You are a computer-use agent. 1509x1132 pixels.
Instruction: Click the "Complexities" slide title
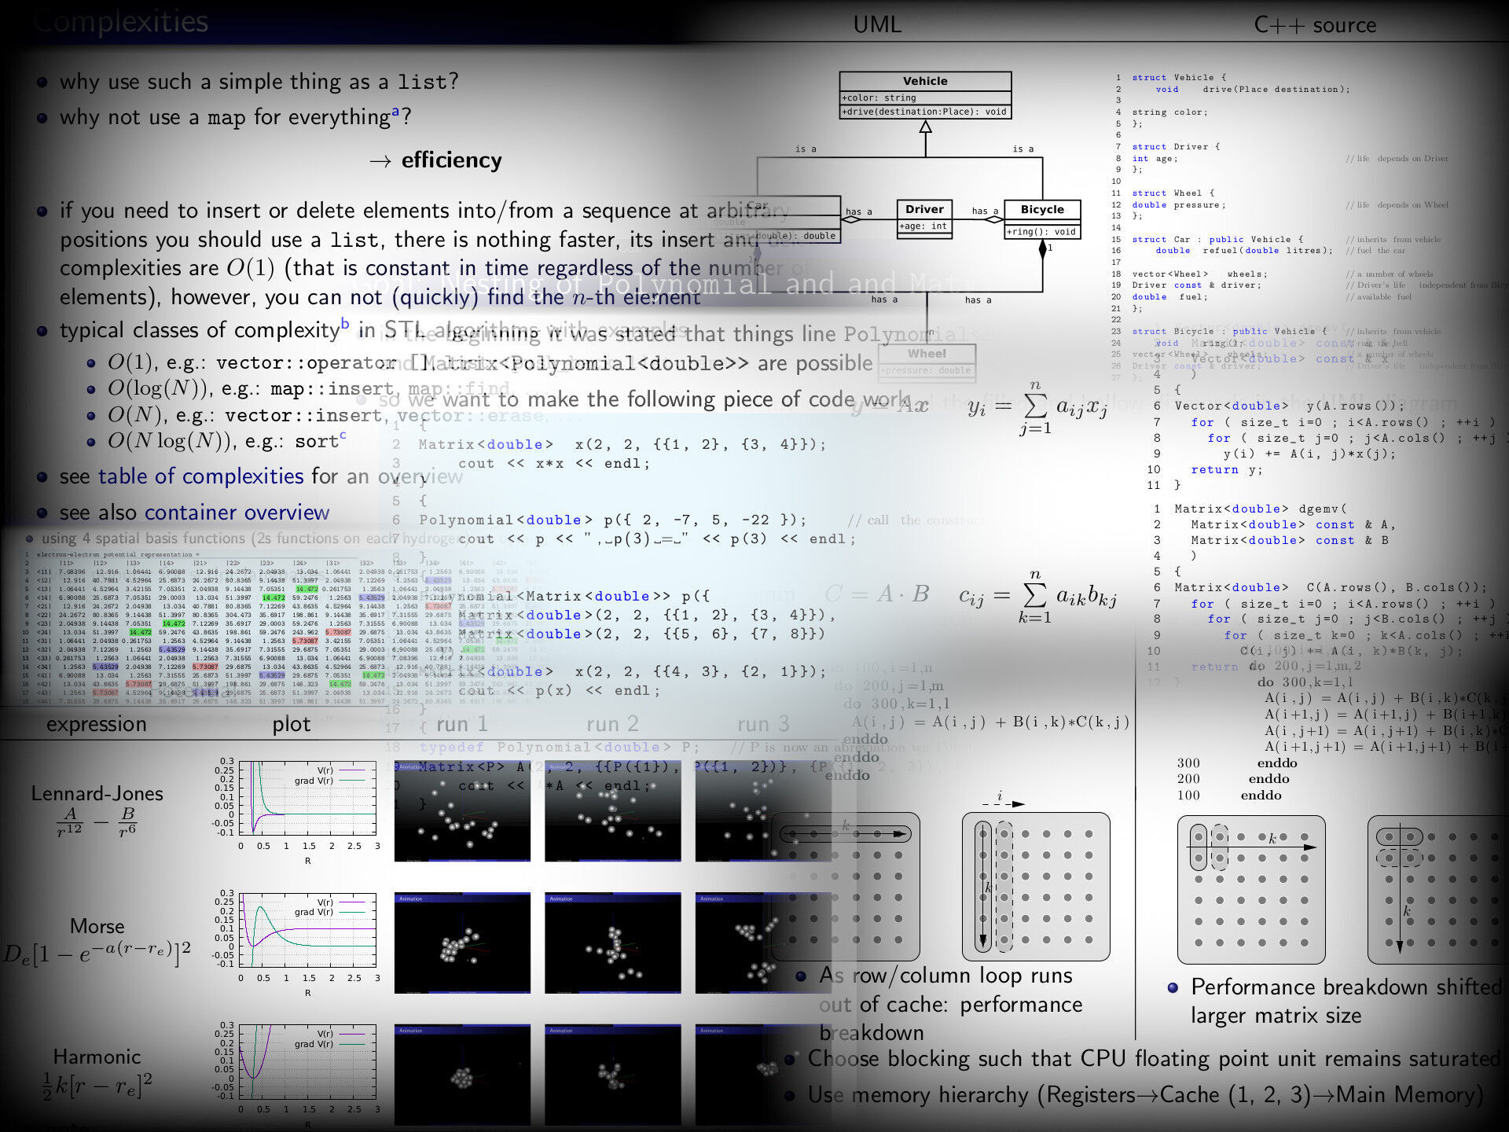[122, 22]
